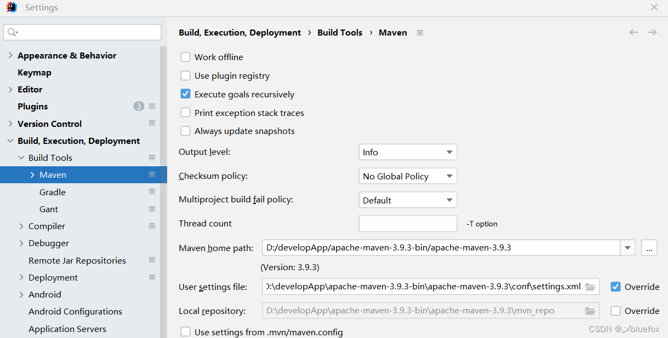Open the Output level dropdown

coord(408,152)
